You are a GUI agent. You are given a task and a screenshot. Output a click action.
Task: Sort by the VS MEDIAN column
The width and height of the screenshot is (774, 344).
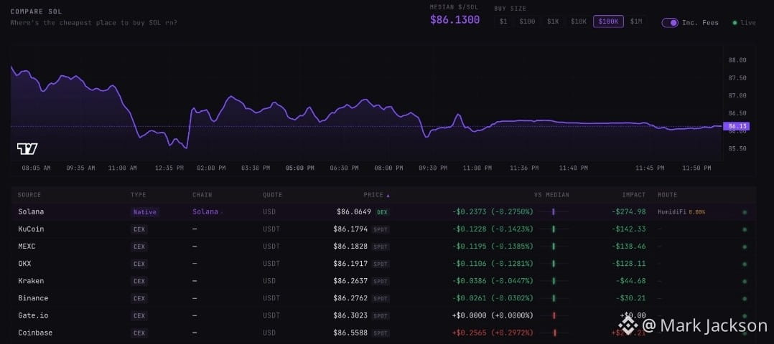(551, 195)
